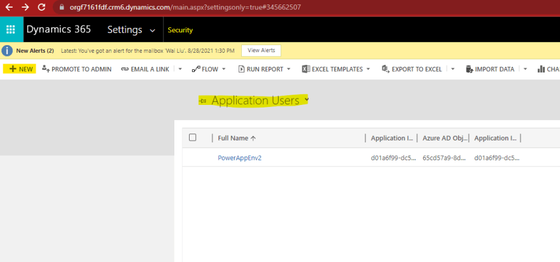Open EXCEL TEMPLATES menu
Screen dimensions: 560x262
[336, 69]
